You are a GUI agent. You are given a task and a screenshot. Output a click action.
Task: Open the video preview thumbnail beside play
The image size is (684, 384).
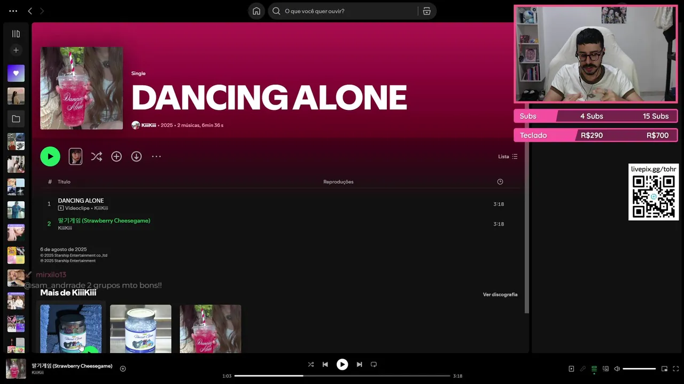point(75,156)
